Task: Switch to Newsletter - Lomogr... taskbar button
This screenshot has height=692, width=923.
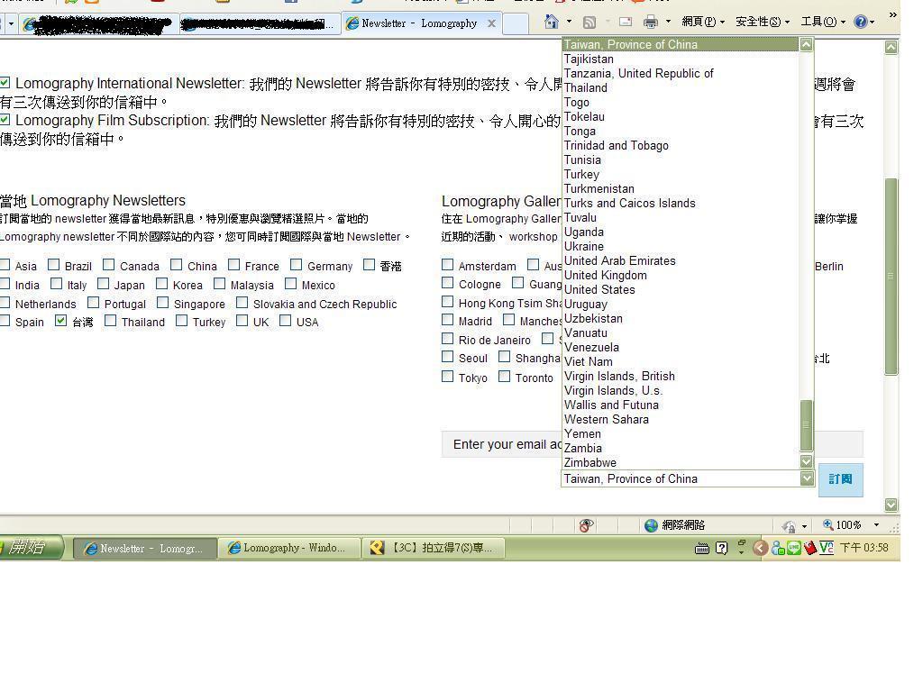Action: (x=144, y=549)
